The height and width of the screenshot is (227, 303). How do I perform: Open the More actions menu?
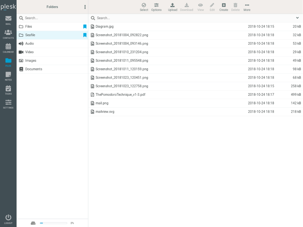pos(247,7)
